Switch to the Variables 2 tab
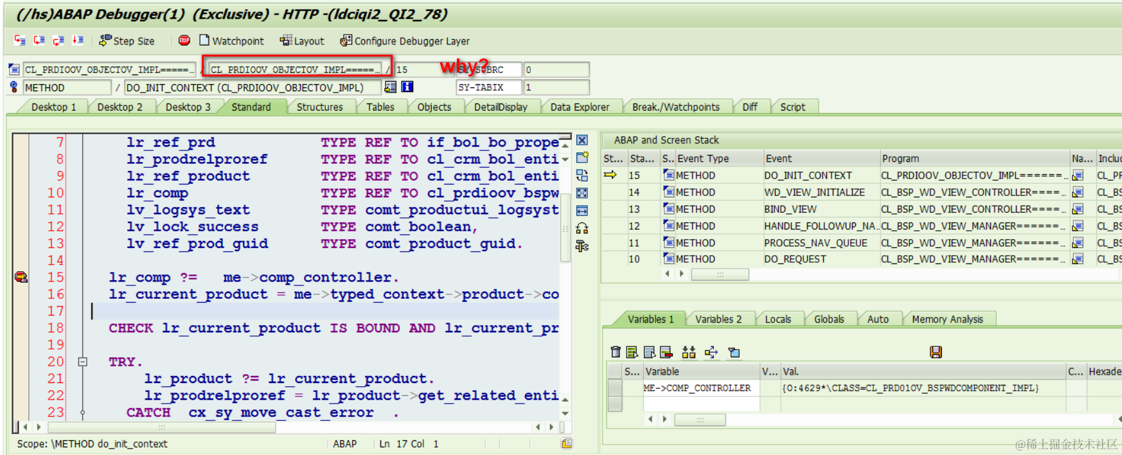This screenshot has height=455, width=1122. pos(718,319)
